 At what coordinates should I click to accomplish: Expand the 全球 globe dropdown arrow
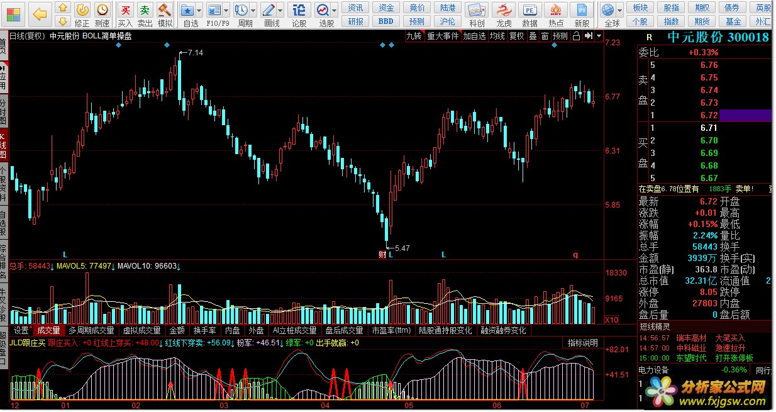click(619, 11)
